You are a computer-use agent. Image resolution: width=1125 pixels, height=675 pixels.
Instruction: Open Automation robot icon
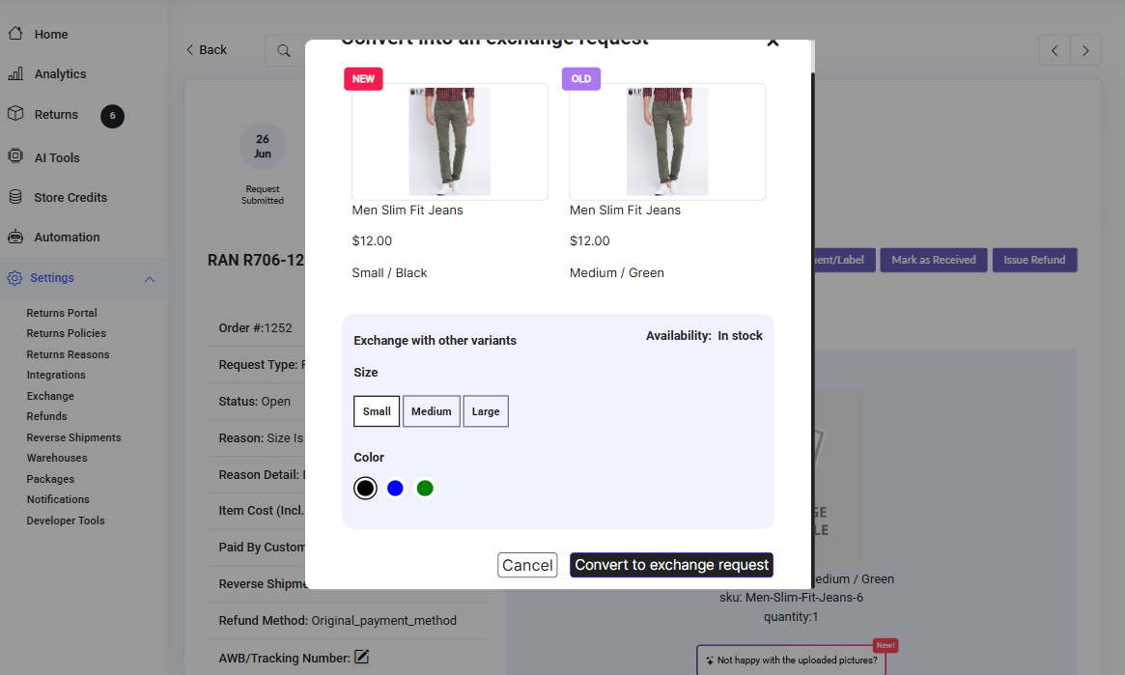tap(15, 237)
